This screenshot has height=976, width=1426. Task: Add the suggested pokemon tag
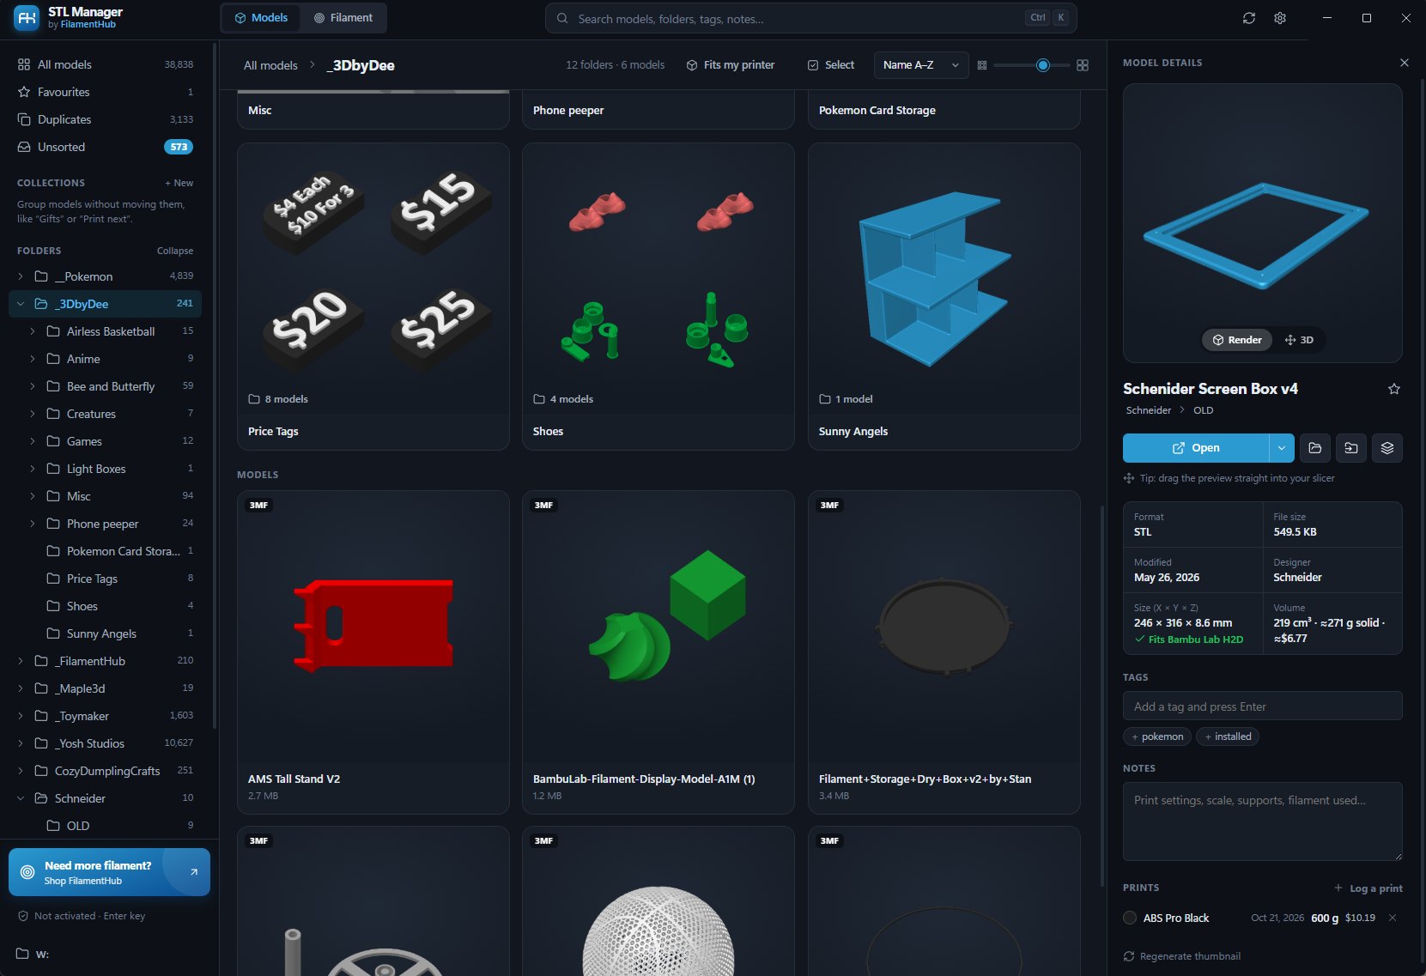pyautogui.click(x=1157, y=737)
